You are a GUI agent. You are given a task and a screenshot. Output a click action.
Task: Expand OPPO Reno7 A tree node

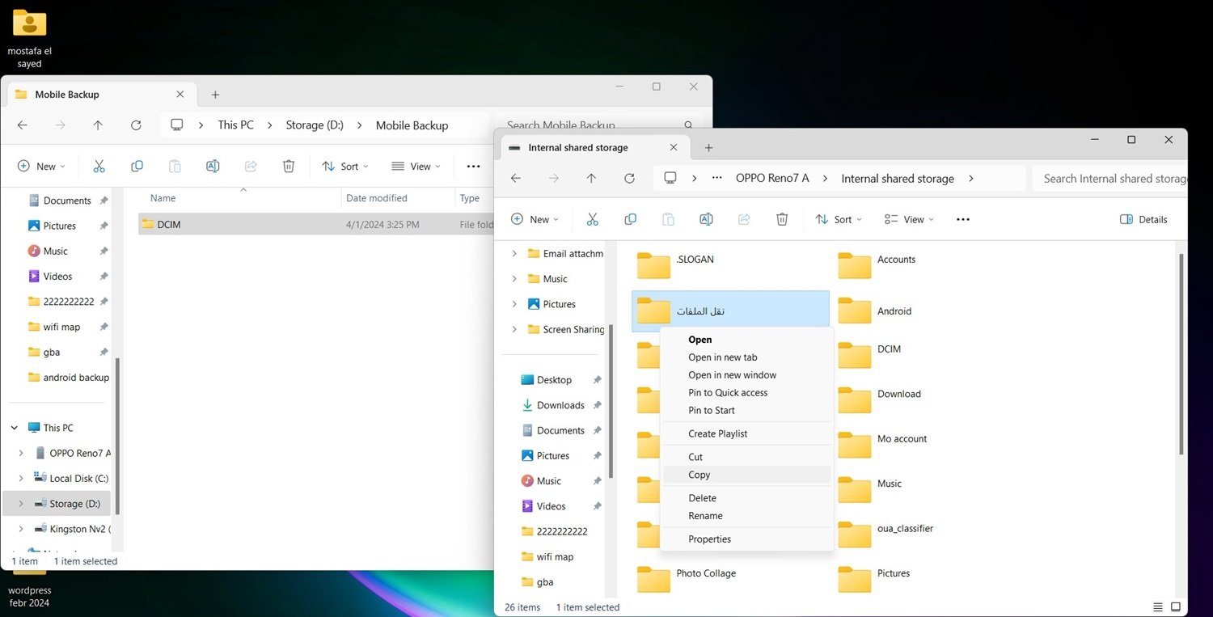tap(21, 453)
